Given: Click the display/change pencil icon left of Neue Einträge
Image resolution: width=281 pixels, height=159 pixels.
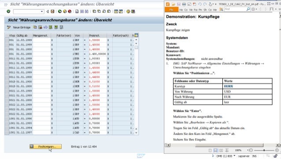Looking at the screenshot, I should point(9,27).
